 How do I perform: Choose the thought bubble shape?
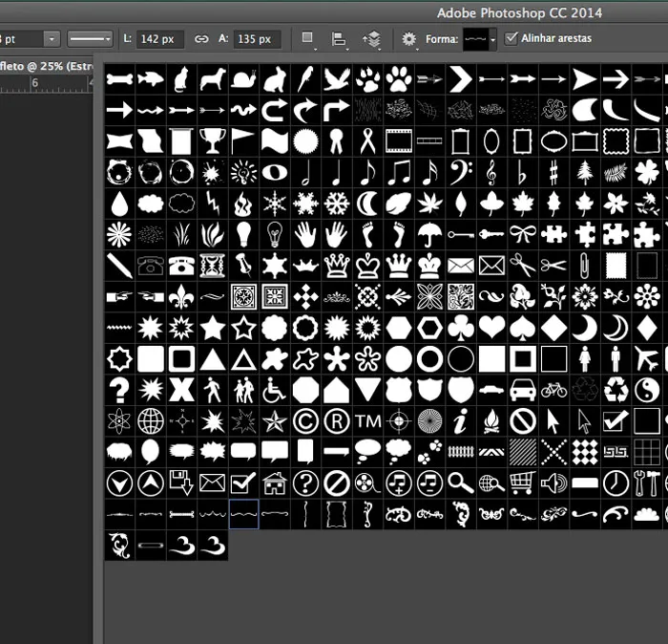click(x=399, y=452)
